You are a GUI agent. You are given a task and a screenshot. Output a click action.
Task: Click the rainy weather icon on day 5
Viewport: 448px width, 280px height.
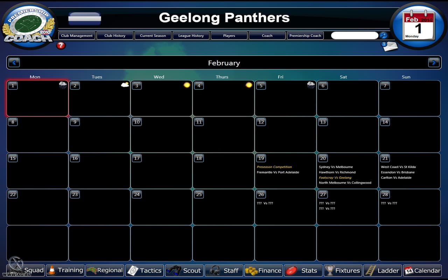pos(311,85)
